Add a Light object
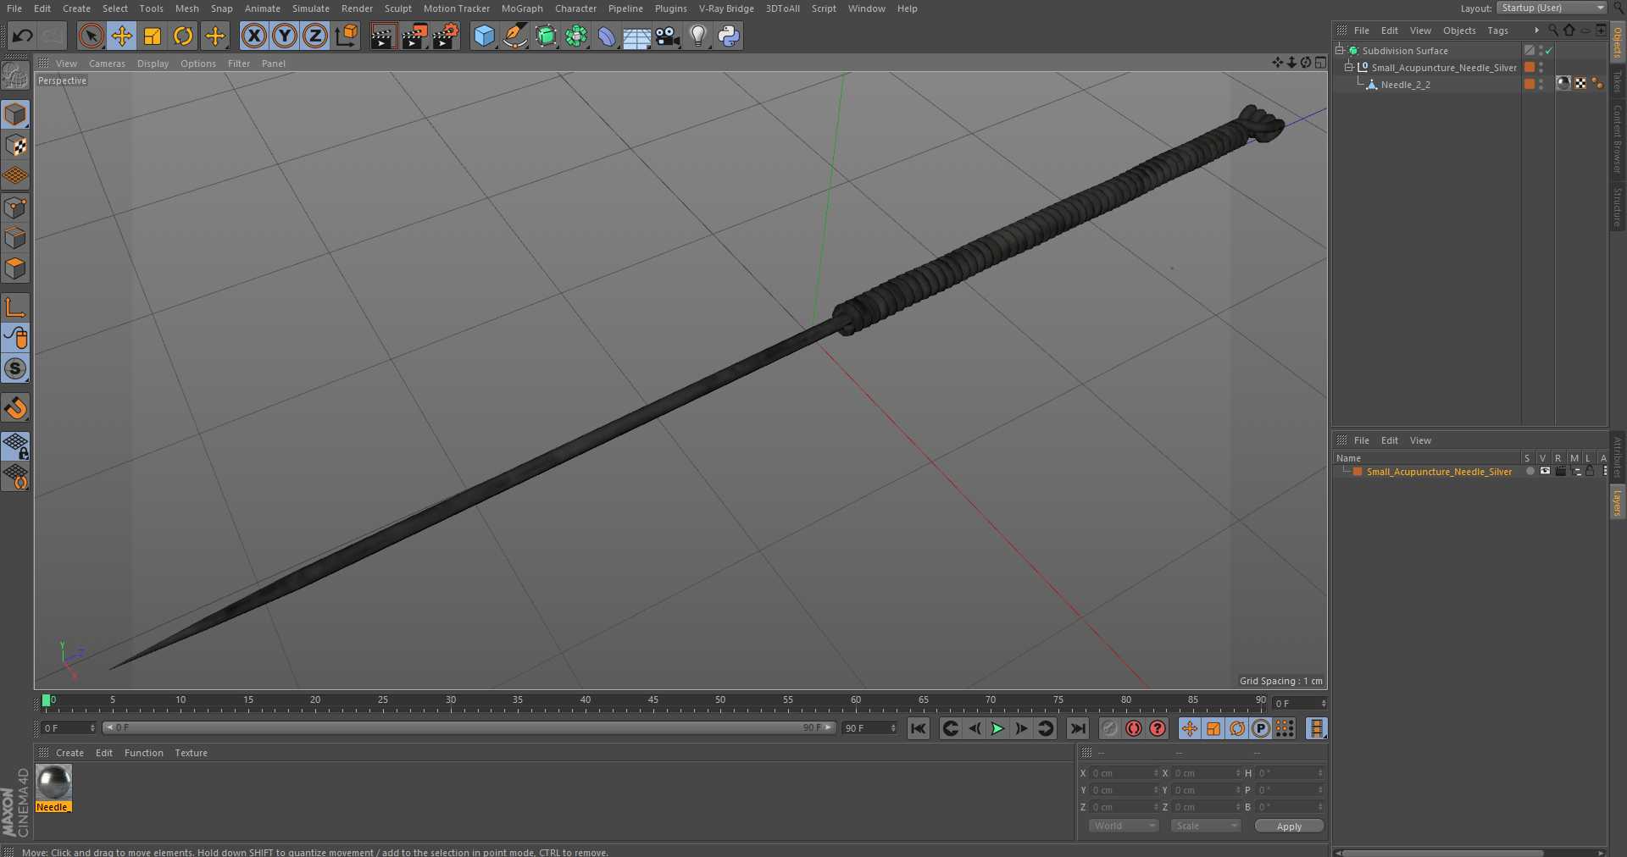The width and height of the screenshot is (1627, 857). coord(697,36)
